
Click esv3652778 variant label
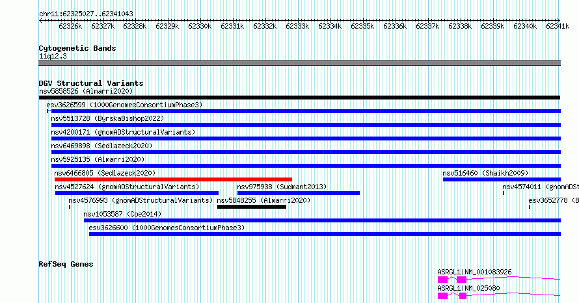(x=554, y=200)
